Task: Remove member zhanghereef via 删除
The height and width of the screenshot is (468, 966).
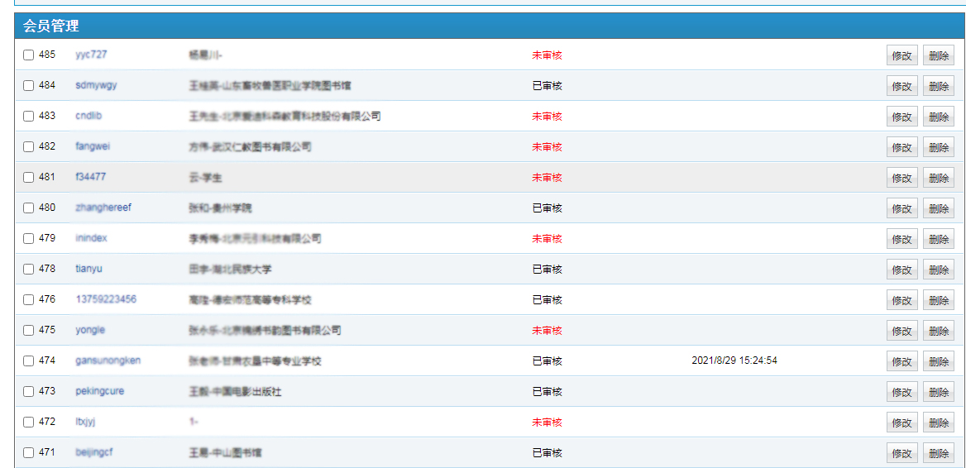Action: 938,208
